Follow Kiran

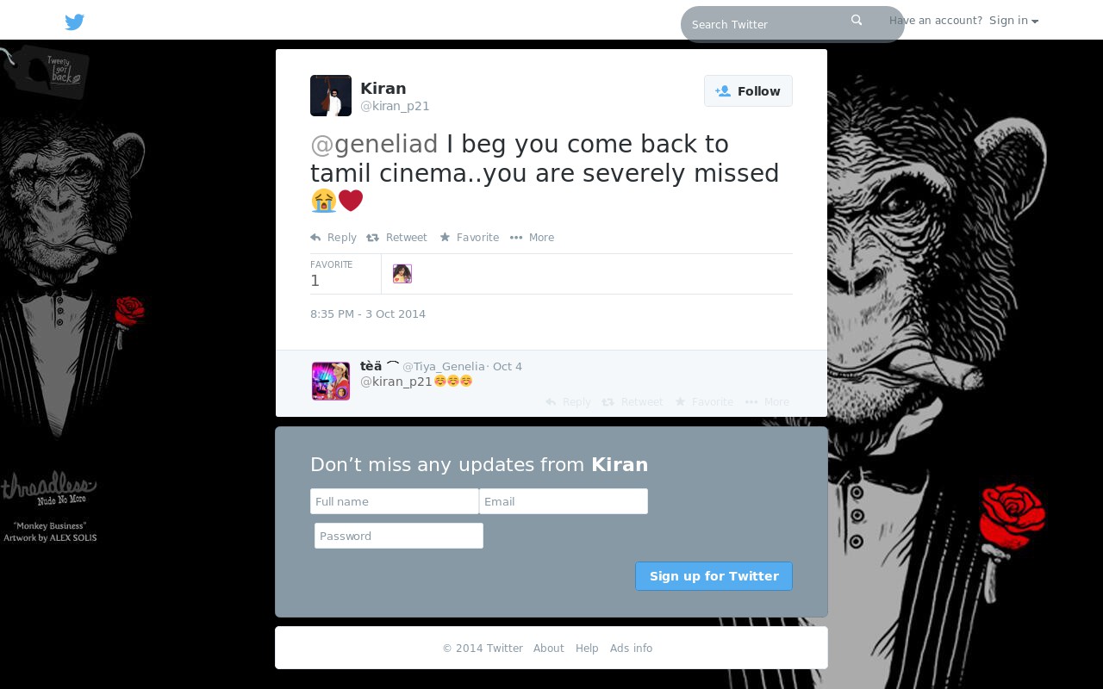tap(748, 91)
